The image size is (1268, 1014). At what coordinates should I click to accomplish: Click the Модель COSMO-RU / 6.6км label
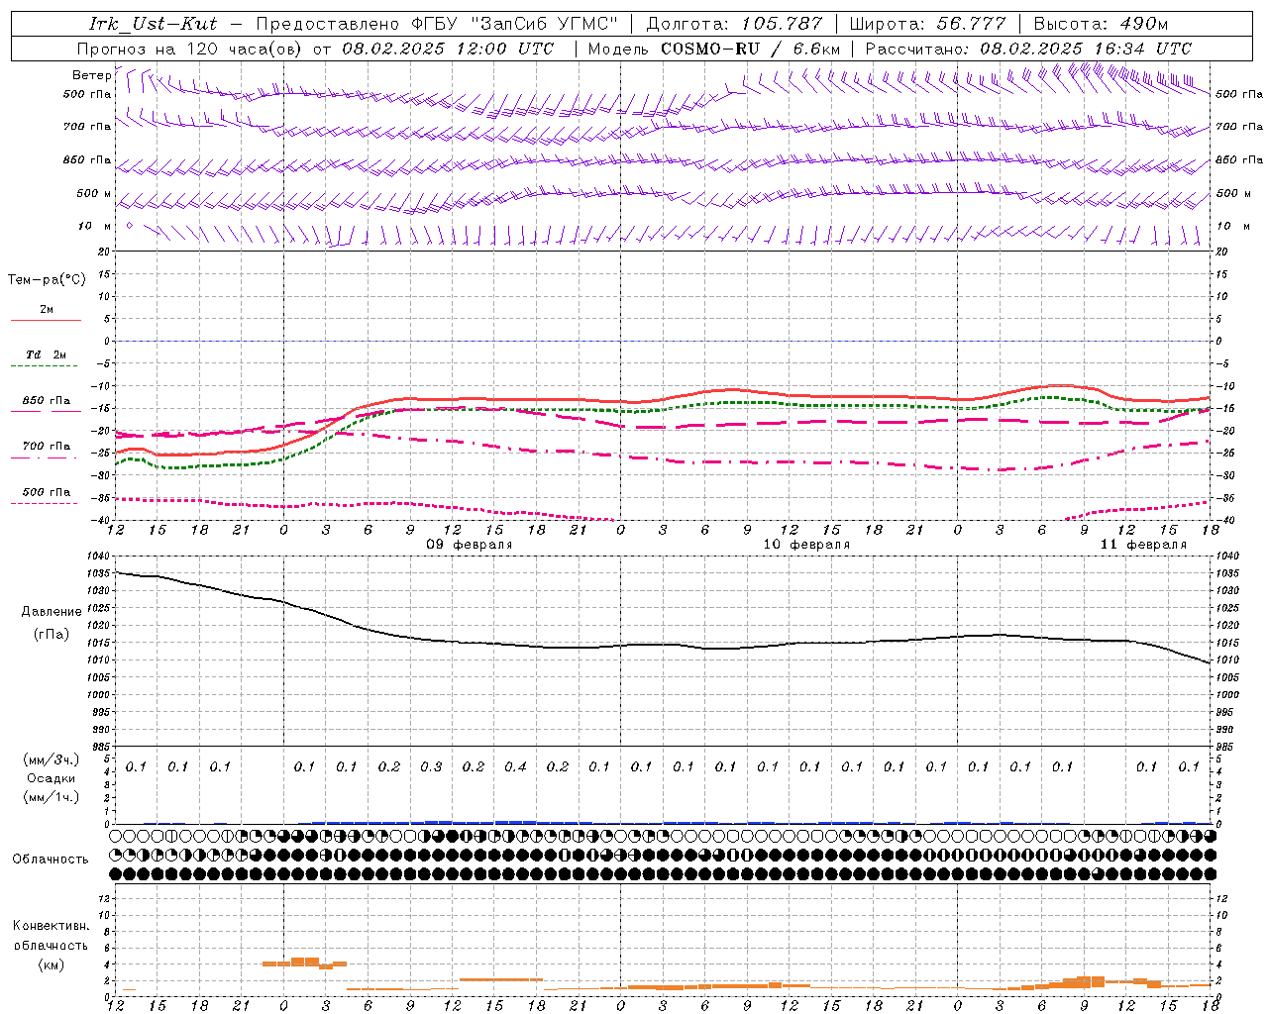(714, 49)
